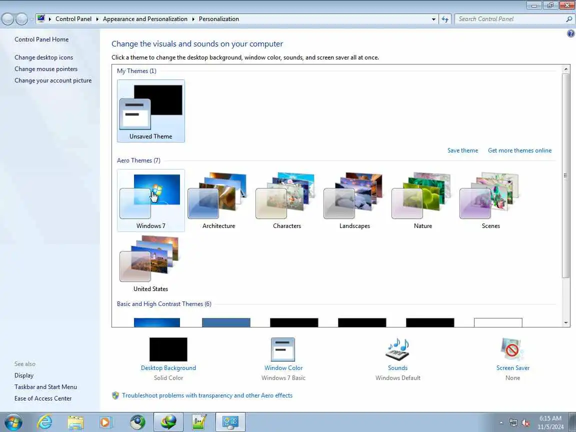Open the Notepad++ taskbar icon
Viewport: 576px width, 432px height.
(199, 422)
